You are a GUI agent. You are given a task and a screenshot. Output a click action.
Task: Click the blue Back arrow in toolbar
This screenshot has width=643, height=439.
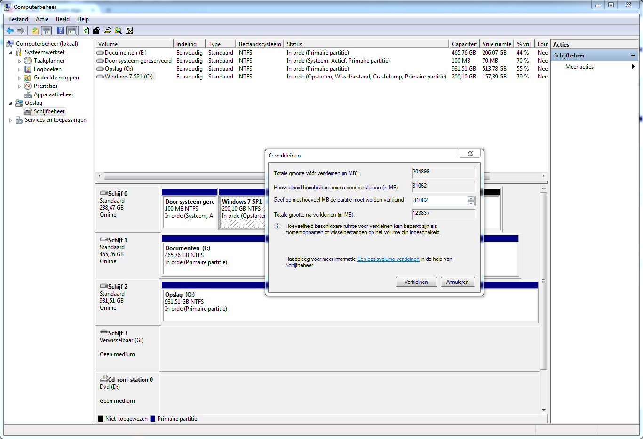[x=9, y=31]
